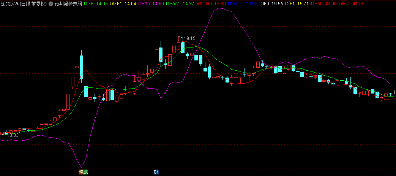Select the DIFF: 14.05 readout
The image size is (396, 176).
pyautogui.click(x=95, y=4)
